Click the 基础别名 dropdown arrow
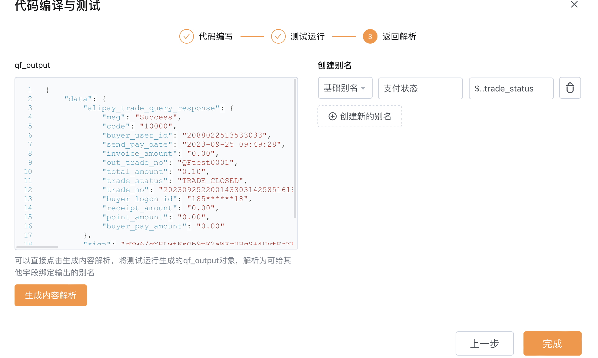 point(363,88)
